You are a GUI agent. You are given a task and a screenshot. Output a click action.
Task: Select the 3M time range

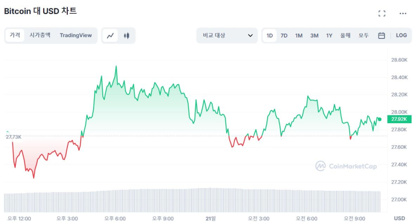click(x=314, y=35)
